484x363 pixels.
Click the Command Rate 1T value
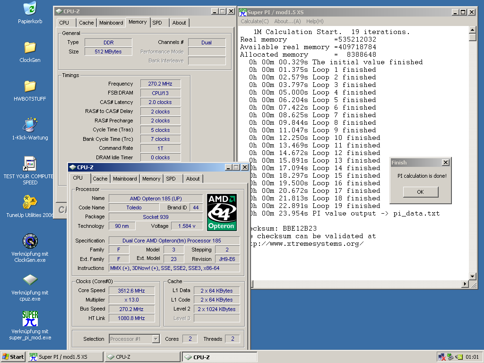tap(160, 148)
